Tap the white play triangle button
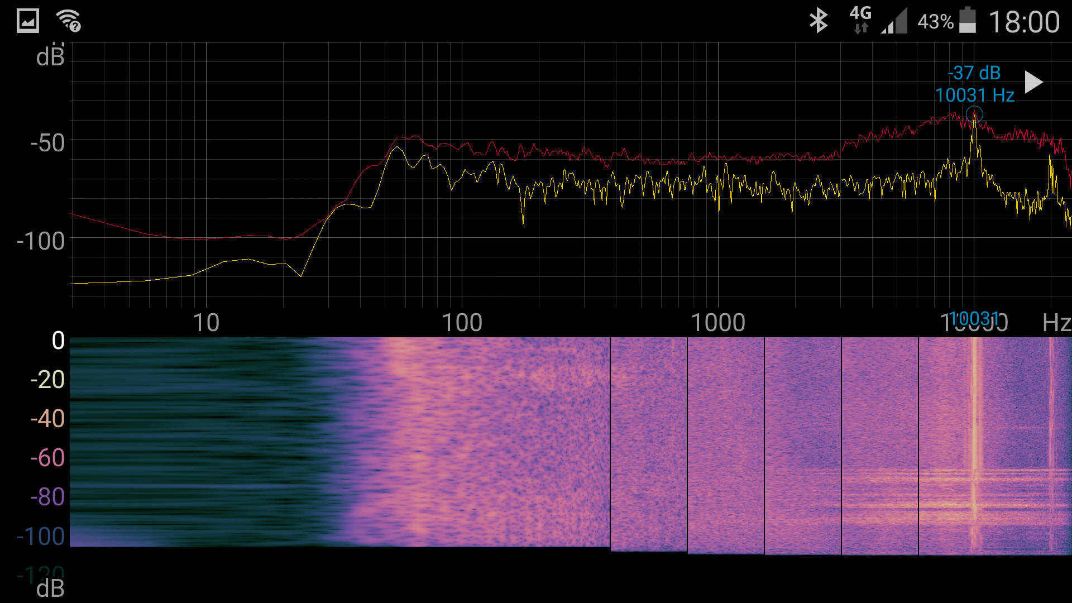Screen dimensions: 1072x603 [1033, 82]
